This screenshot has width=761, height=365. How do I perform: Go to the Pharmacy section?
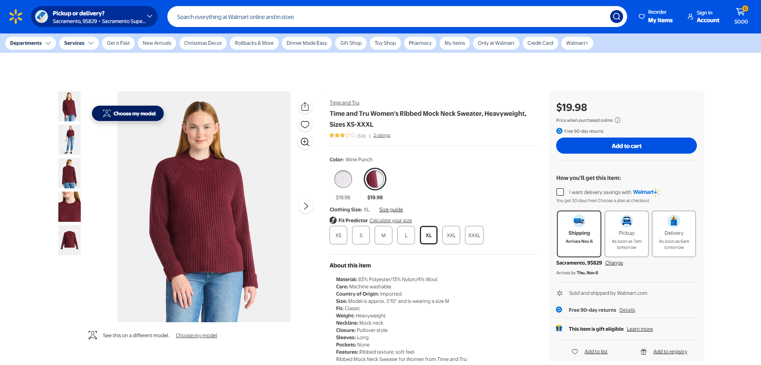pyautogui.click(x=420, y=43)
